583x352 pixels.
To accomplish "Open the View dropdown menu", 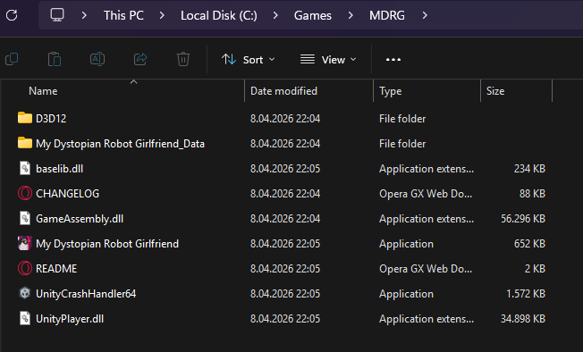I will coord(328,59).
